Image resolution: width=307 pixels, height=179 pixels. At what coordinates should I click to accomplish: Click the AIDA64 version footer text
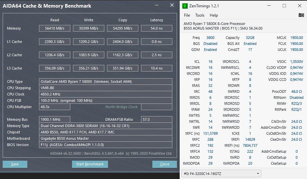pyautogui.click(x=111, y=153)
